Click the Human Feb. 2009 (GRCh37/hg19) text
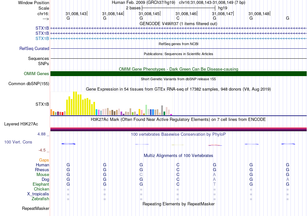Image resolution: width=307 pixels, height=216 pixels. 144,3
